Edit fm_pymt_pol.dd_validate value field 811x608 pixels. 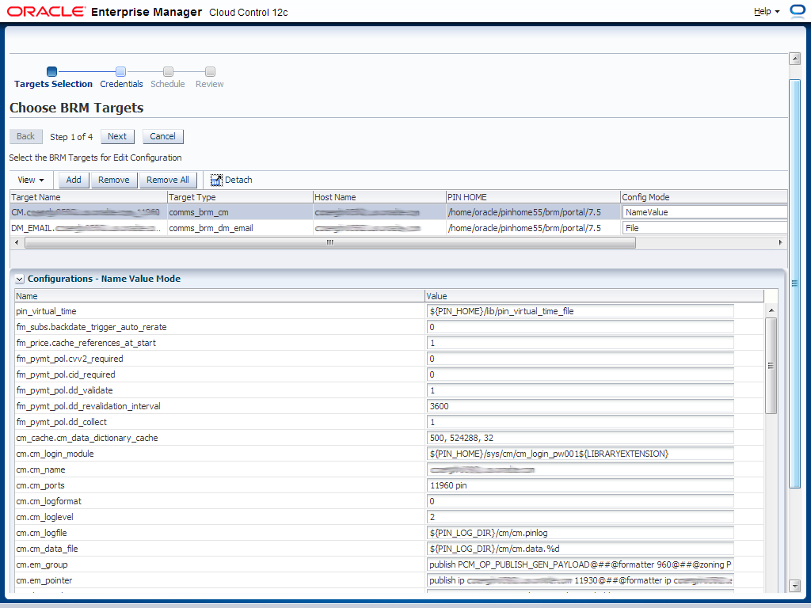(x=581, y=390)
